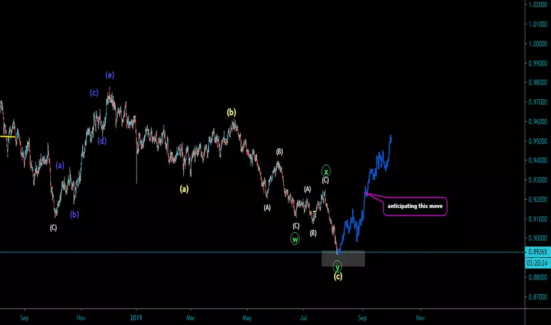Click the 0.93000 price axis label

[x=537, y=180]
